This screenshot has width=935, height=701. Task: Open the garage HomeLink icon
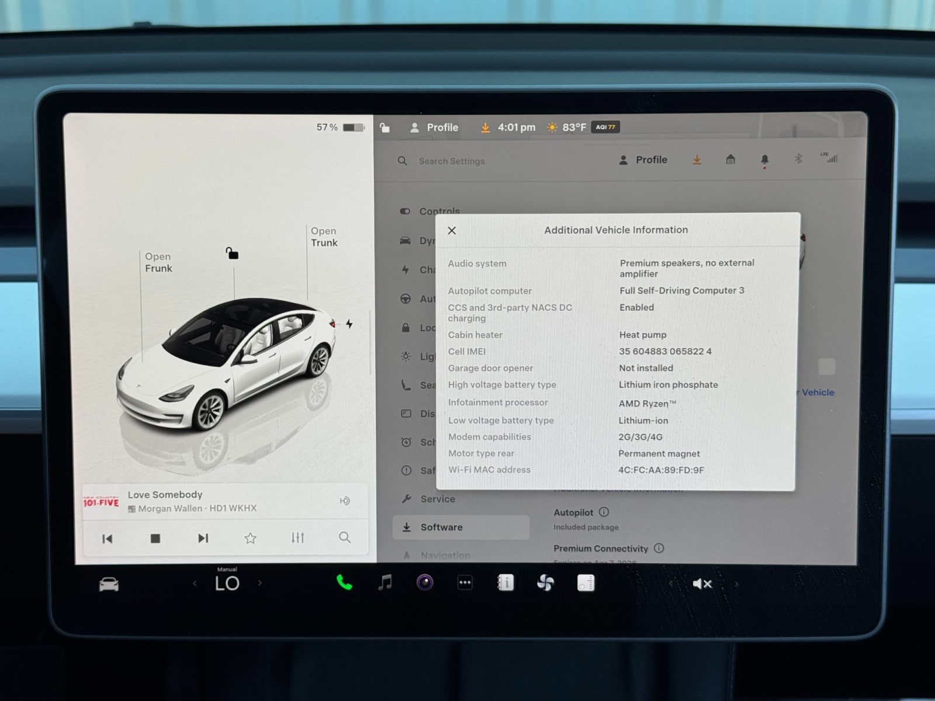pyautogui.click(x=730, y=159)
